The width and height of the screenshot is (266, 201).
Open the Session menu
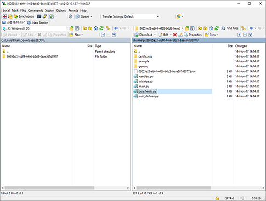[49, 10]
